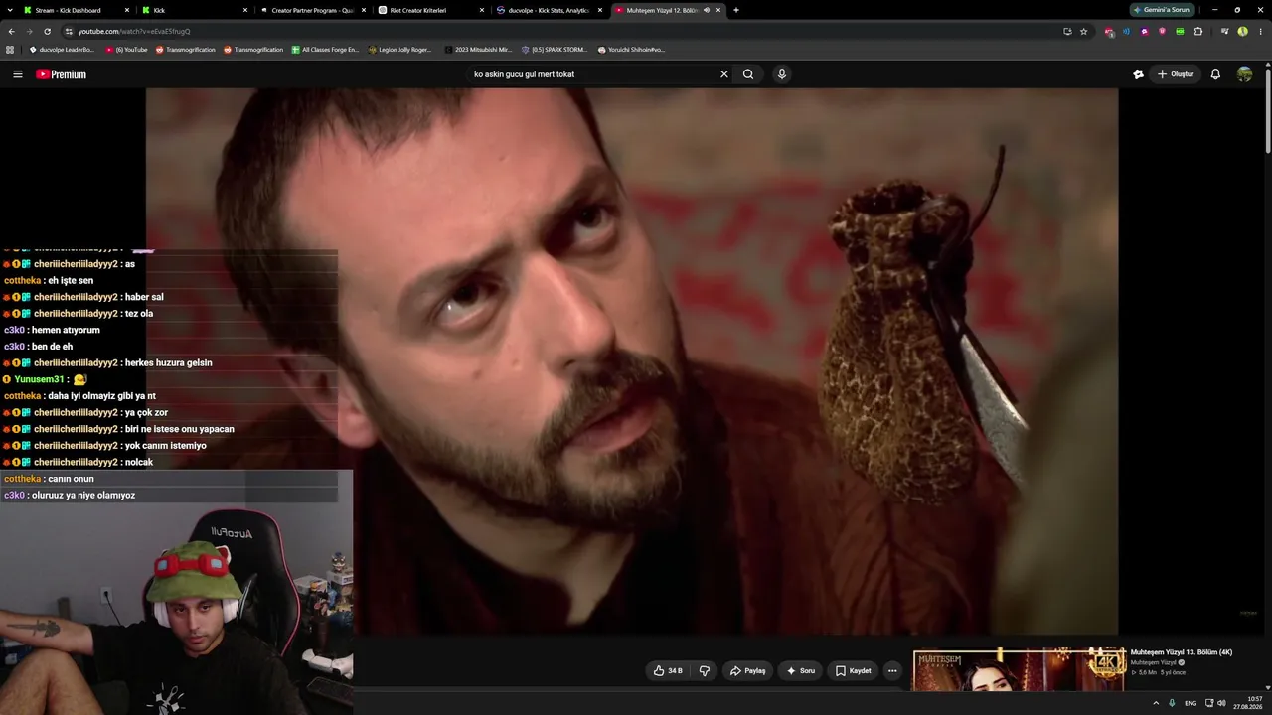1272x715 pixels.
Task: Install app icon in address bar
Action: 1067,31
